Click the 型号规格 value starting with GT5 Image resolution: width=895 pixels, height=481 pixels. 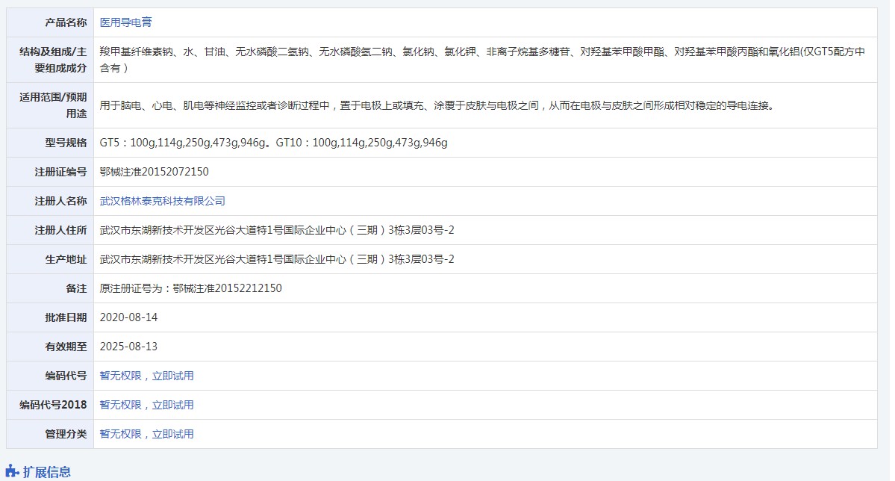(x=273, y=143)
